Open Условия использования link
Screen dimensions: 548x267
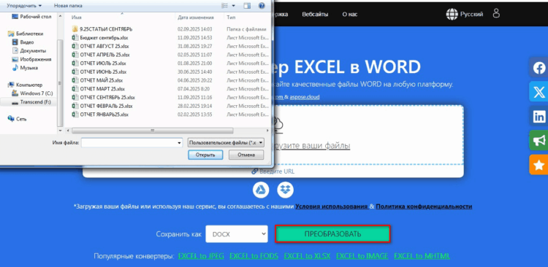(332, 206)
